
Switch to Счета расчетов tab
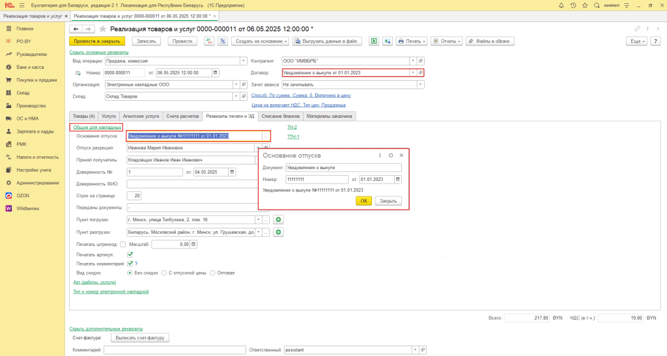click(182, 116)
